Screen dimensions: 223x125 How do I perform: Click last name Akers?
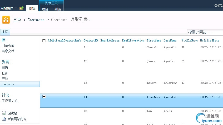(168, 111)
